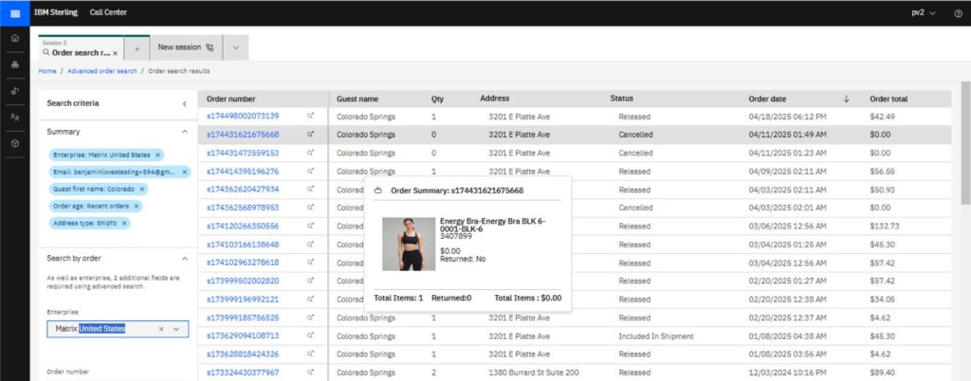Image resolution: width=971 pixels, height=381 pixels.
Task: Click the Home icon in the sidebar
Action: pos(14,39)
